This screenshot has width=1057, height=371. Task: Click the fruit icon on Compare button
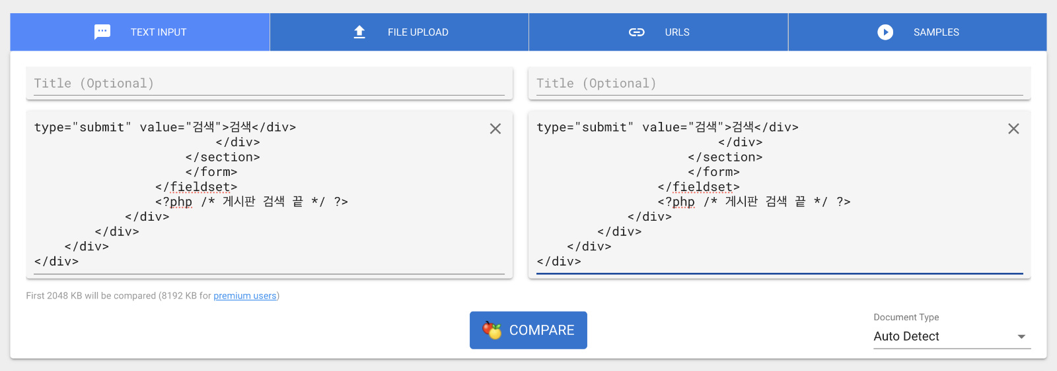(492, 330)
